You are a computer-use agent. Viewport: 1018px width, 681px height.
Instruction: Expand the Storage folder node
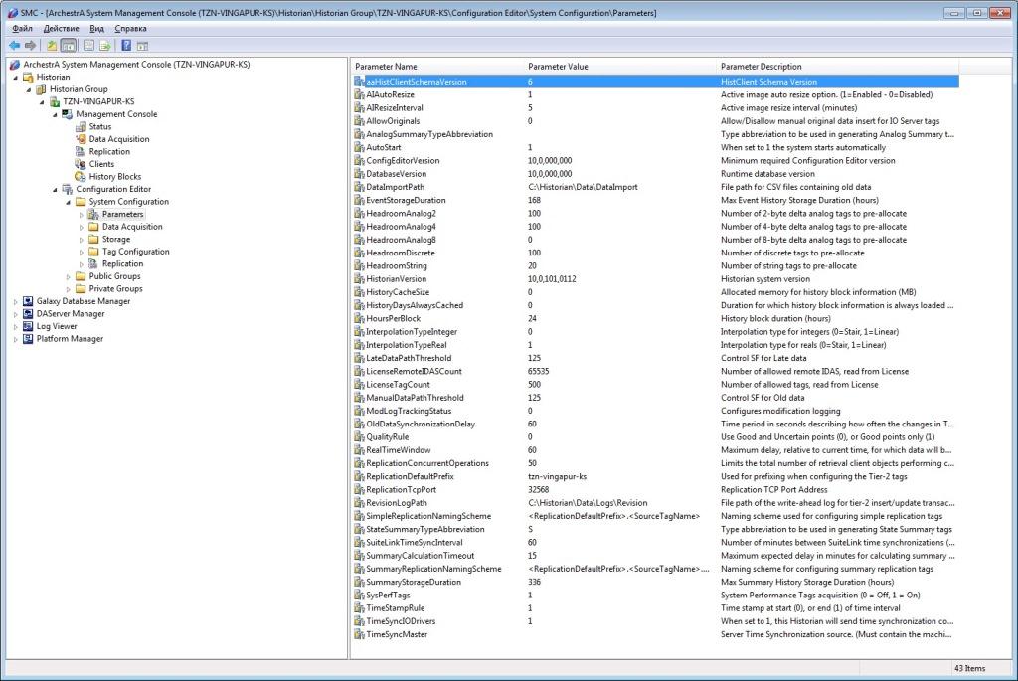click(x=82, y=240)
